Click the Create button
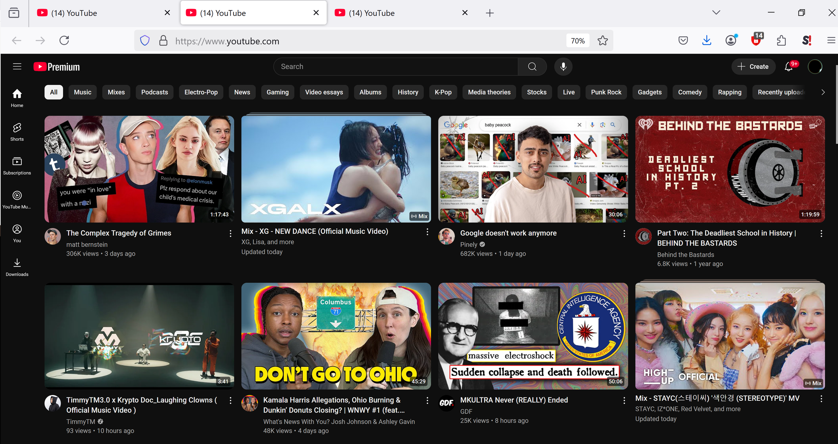The image size is (838, 444). click(x=753, y=66)
